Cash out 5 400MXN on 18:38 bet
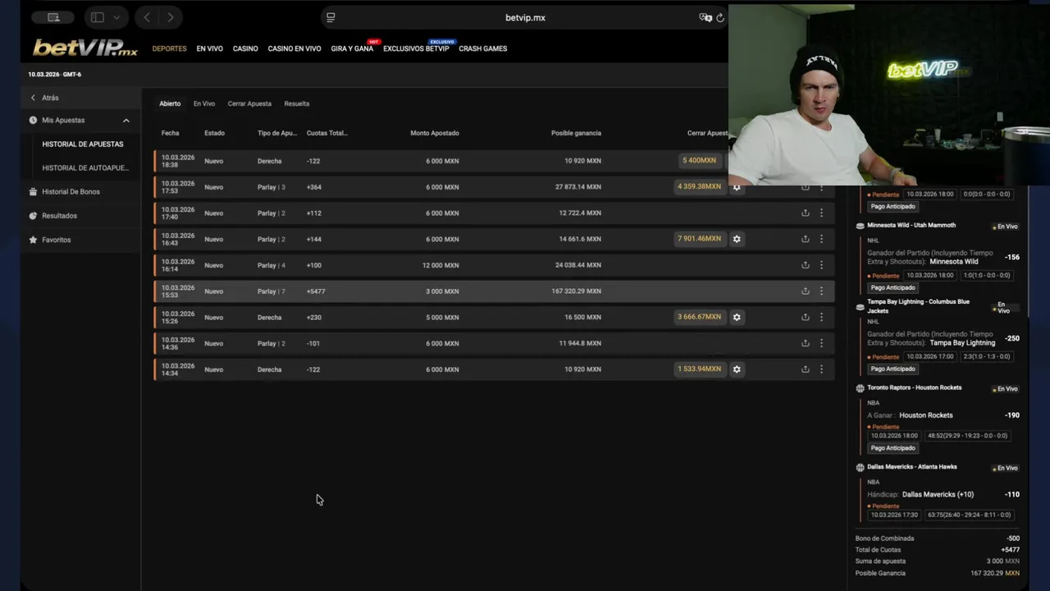This screenshot has width=1050, height=591. click(699, 161)
